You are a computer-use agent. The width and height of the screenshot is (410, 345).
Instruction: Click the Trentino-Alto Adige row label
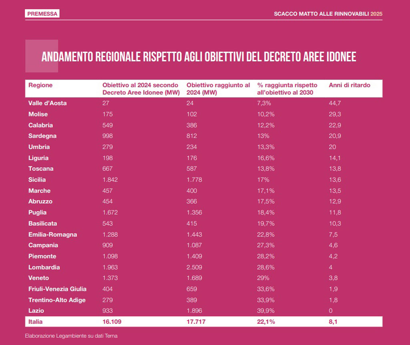57,300
